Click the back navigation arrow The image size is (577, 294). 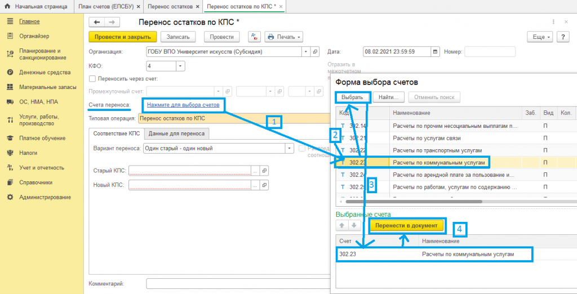point(97,22)
